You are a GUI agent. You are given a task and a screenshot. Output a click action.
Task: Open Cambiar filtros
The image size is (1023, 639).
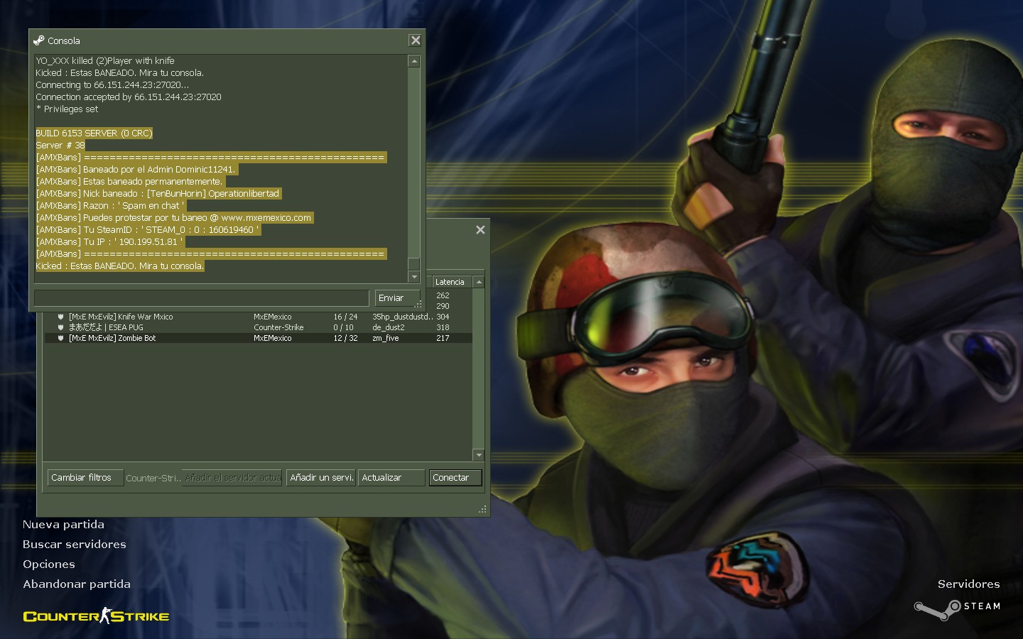pyautogui.click(x=85, y=478)
